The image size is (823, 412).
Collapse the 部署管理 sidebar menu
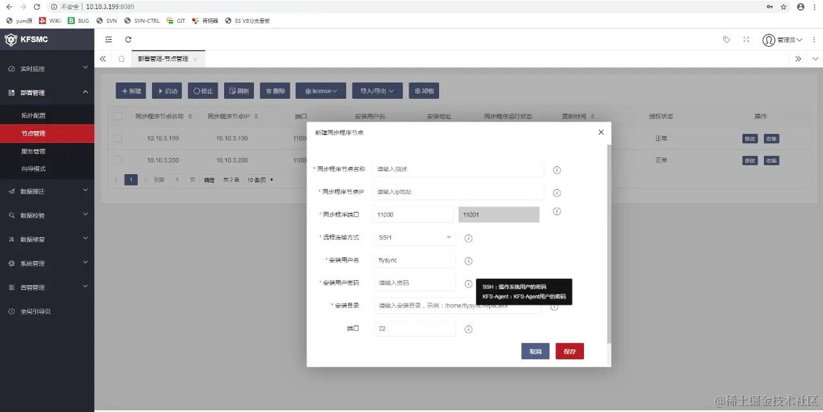click(x=47, y=92)
